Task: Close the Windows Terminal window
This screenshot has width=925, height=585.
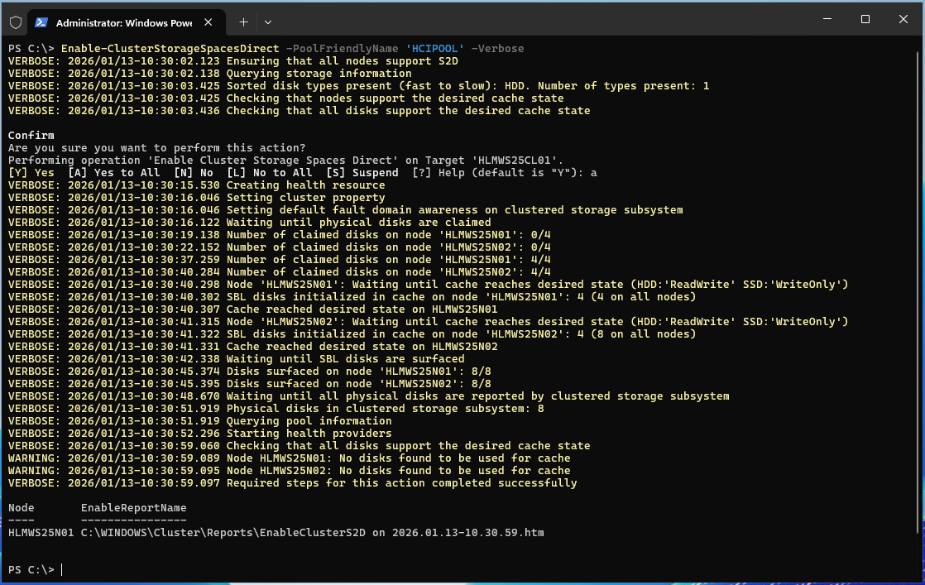Action: click(x=903, y=19)
